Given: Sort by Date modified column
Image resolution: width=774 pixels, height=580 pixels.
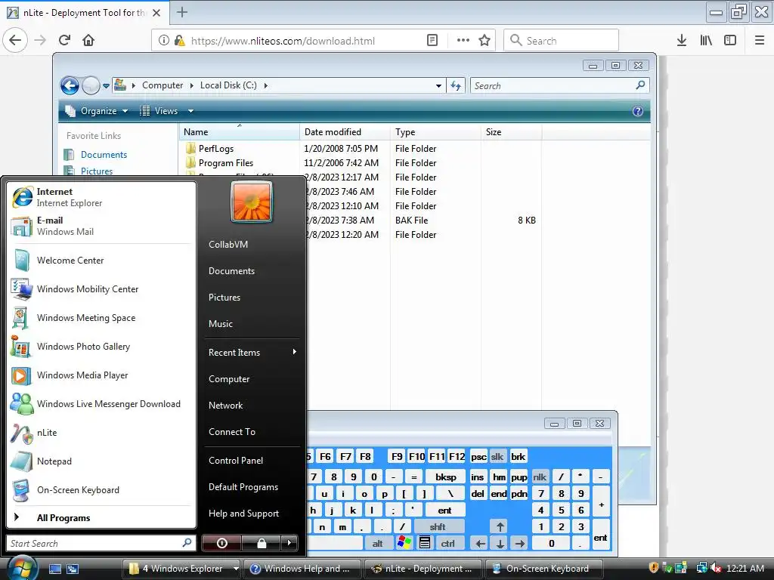Looking at the screenshot, I should click(345, 131).
